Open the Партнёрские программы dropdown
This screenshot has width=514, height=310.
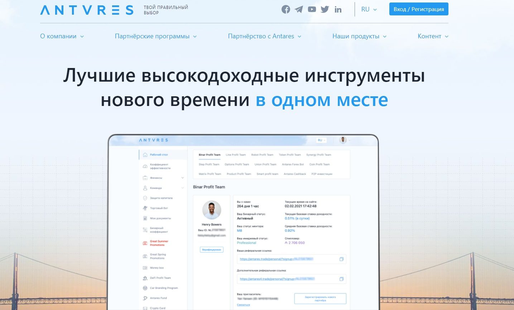coord(156,36)
